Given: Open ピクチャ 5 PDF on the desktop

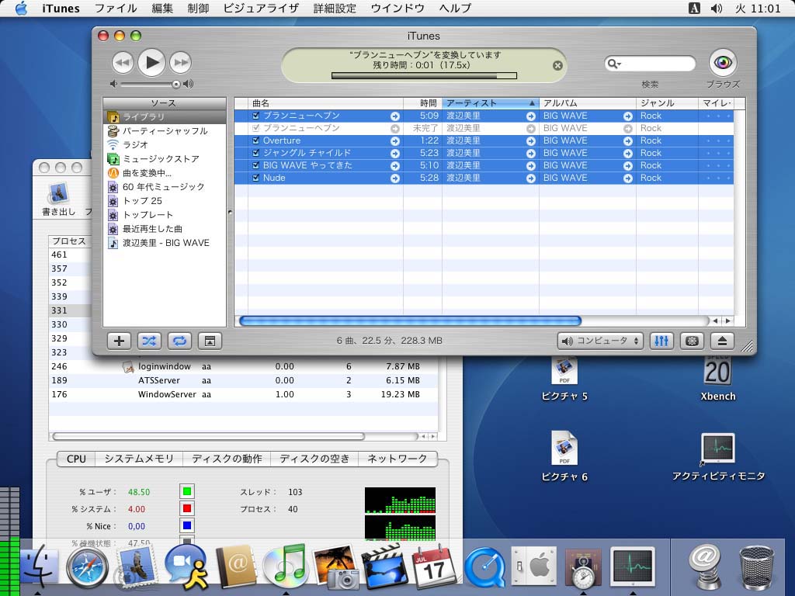Looking at the screenshot, I should tap(564, 378).
